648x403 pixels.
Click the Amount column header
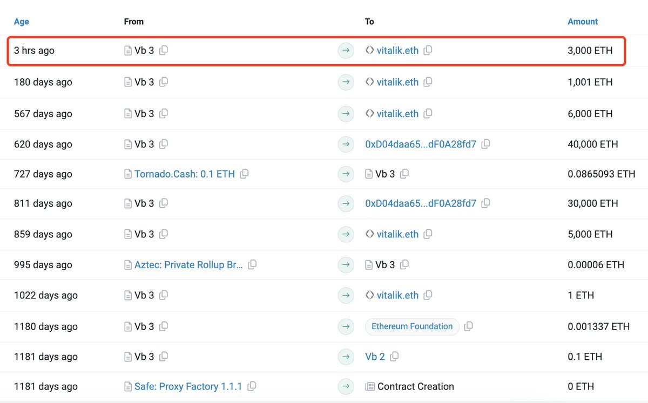click(583, 22)
